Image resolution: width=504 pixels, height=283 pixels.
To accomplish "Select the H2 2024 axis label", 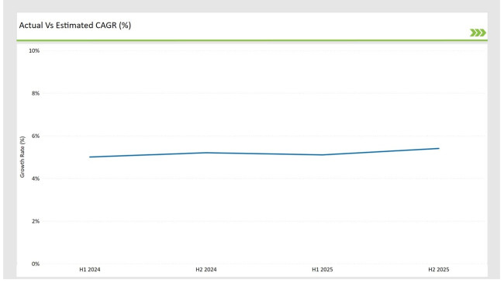I will click(x=206, y=270).
